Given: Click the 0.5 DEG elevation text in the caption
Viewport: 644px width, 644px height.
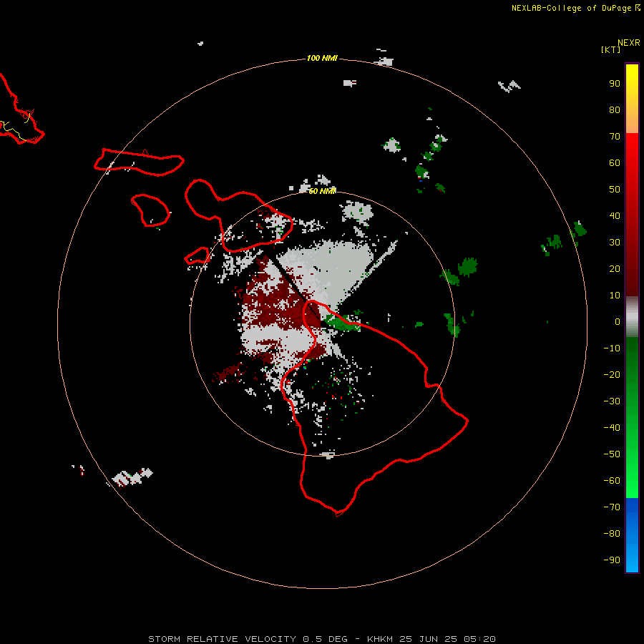Looking at the screenshot, I should pyautogui.click(x=326, y=639).
